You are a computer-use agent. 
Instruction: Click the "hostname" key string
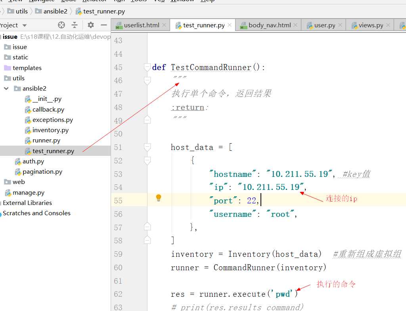[x=232, y=174]
